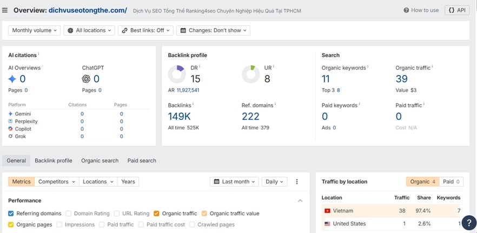Open dichvuseotongthe.com domain link
Screen dimensions: 477x233
pyautogui.click(x=88, y=10)
